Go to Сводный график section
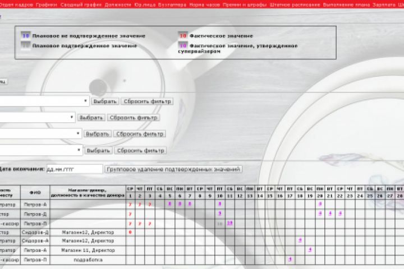 81,4
